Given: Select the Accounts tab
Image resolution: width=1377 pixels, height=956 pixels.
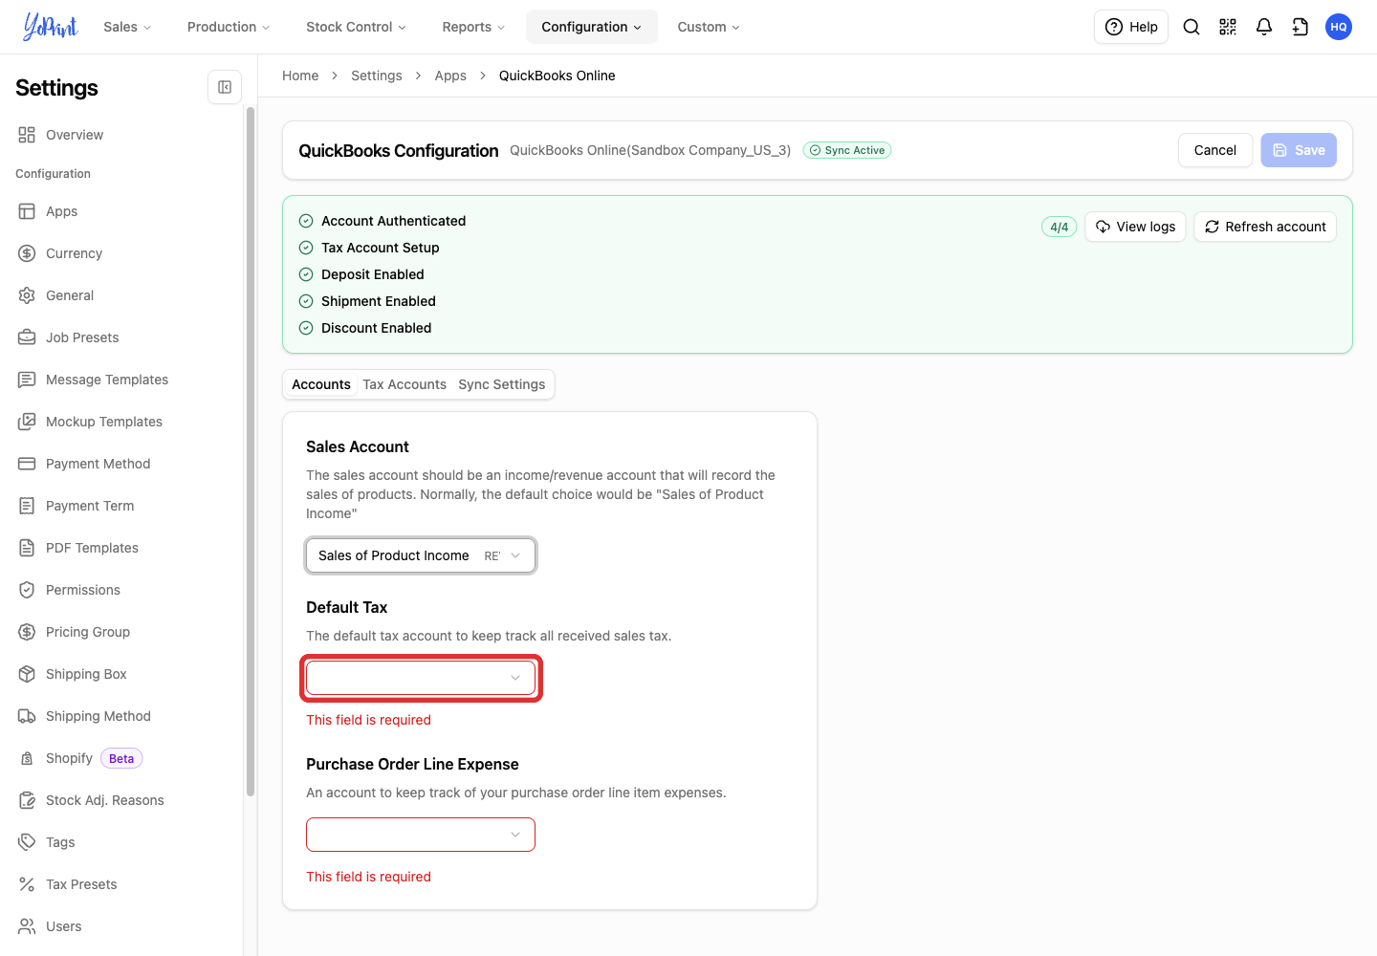Looking at the screenshot, I should tap(321, 384).
